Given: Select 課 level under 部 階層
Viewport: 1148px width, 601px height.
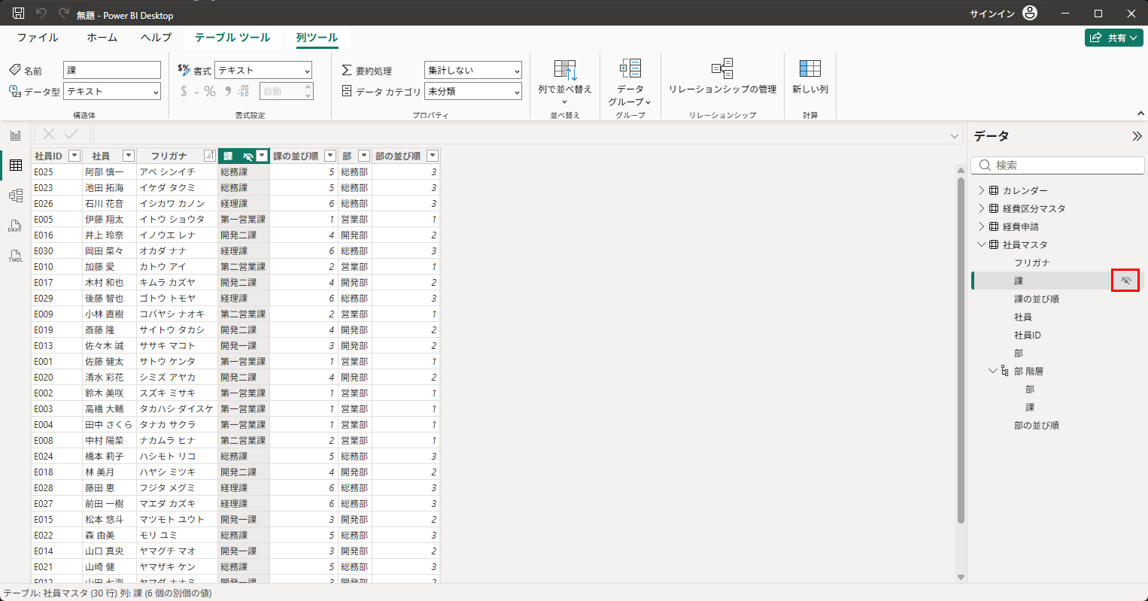Looking at the screenshot, I should pyautogui.click(x=1030, y=407).
